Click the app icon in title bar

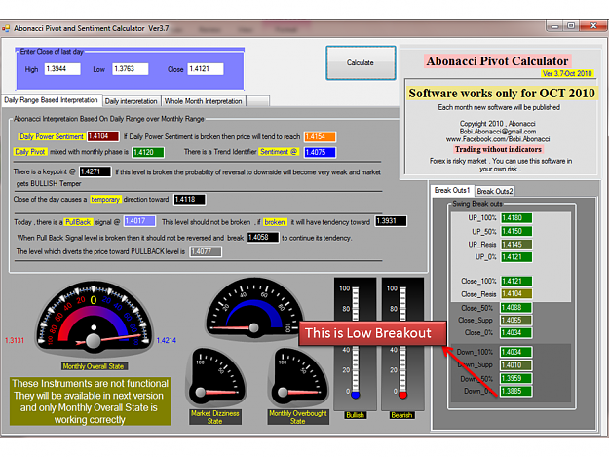(x=6, y=28)
